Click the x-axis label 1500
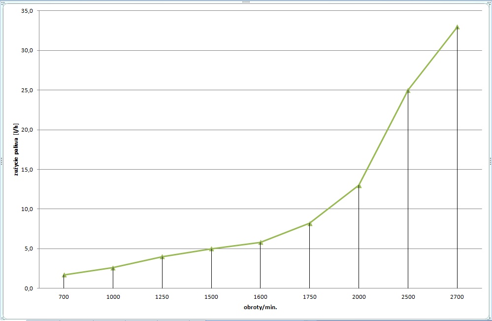Viewport: 492px width, 321px height. coord(211,297)
